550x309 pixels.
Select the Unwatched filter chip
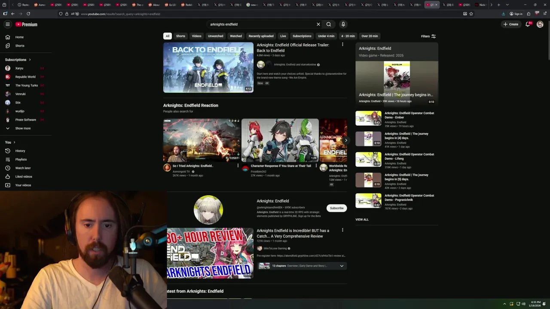(216, 36)
